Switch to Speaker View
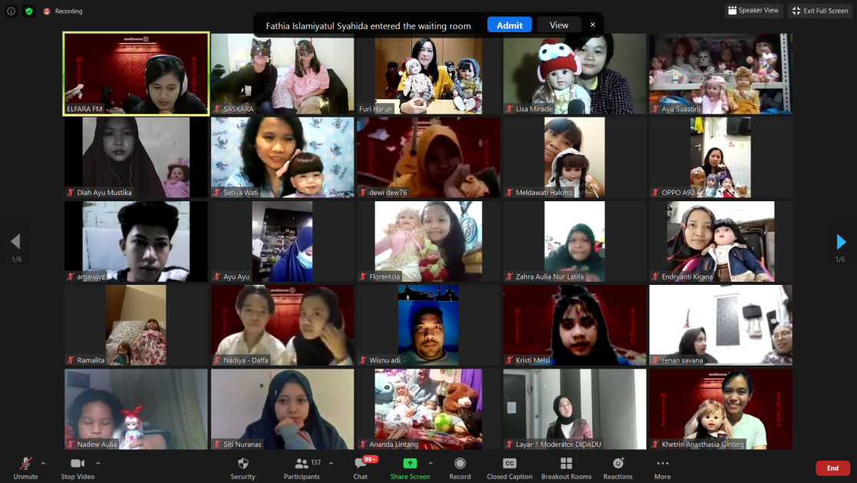Screen dimensions: 857x483 click(751, 10)
